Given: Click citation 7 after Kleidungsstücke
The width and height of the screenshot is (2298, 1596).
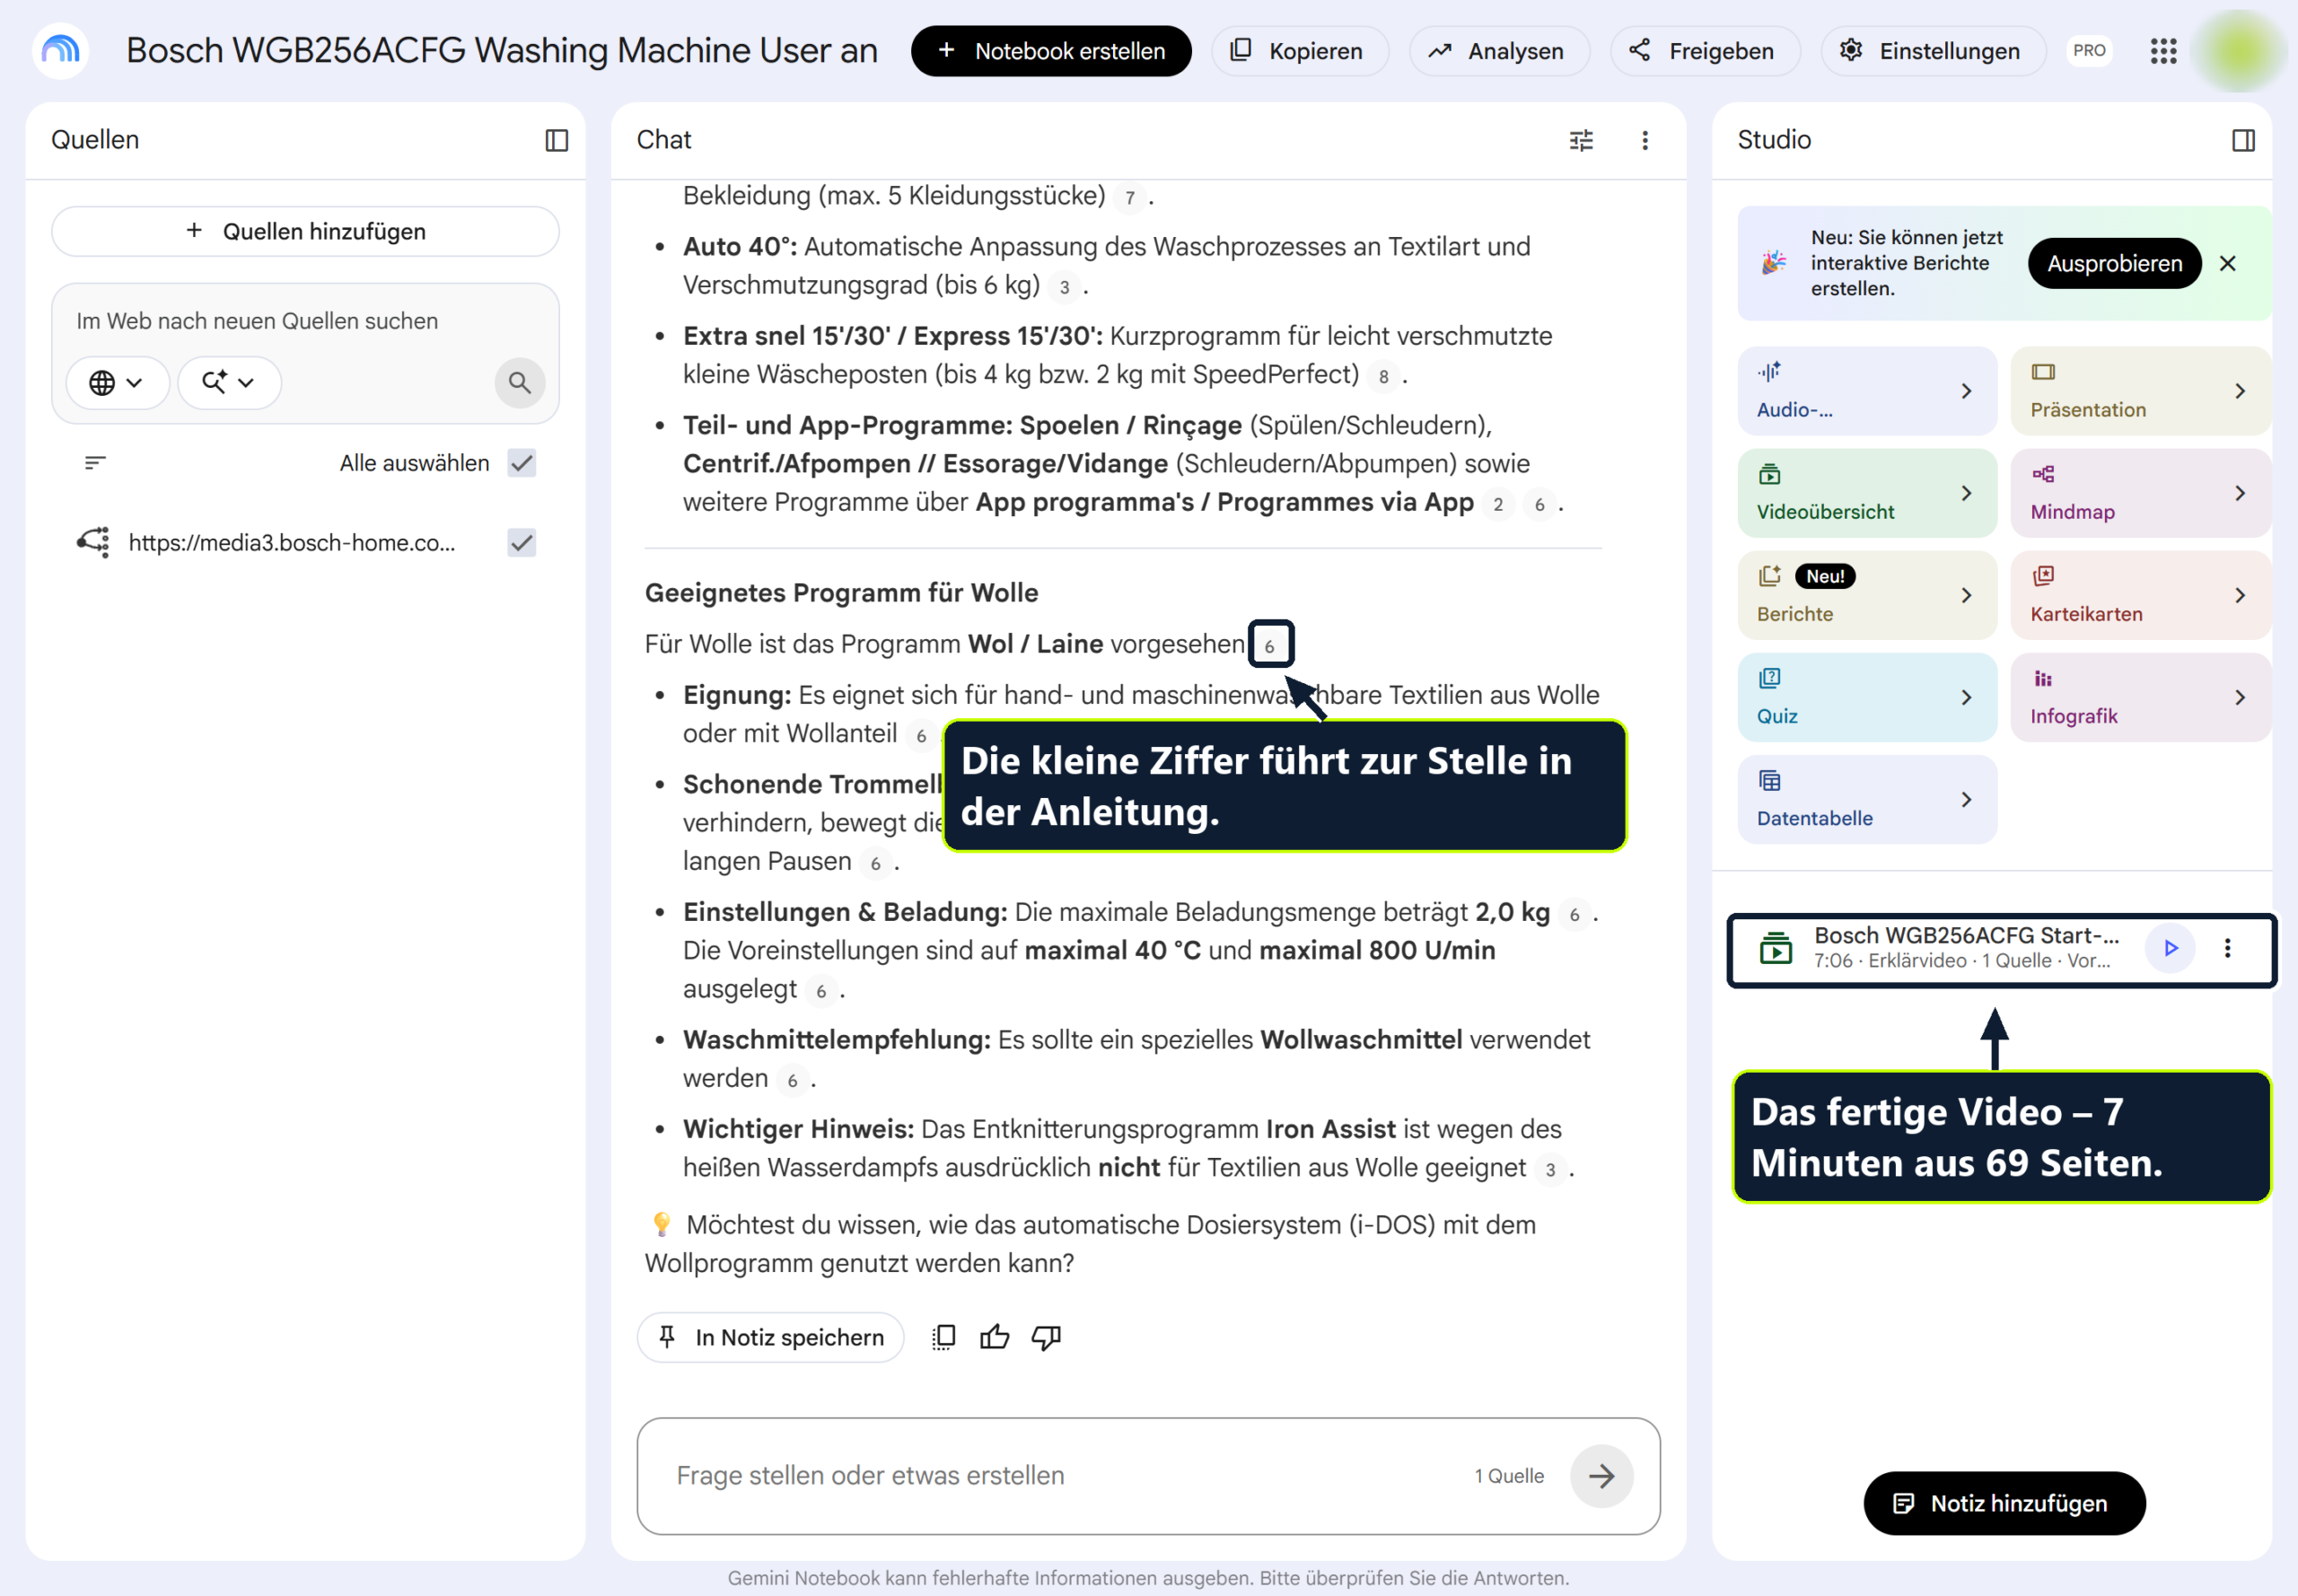Looking at the screenshot, I should (x=1130, y=197).
